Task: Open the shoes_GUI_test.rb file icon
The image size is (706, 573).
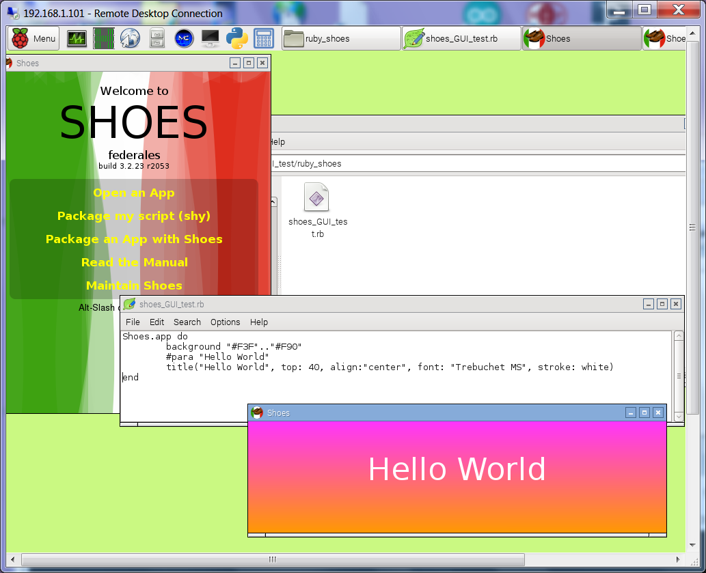Action: 316,198
